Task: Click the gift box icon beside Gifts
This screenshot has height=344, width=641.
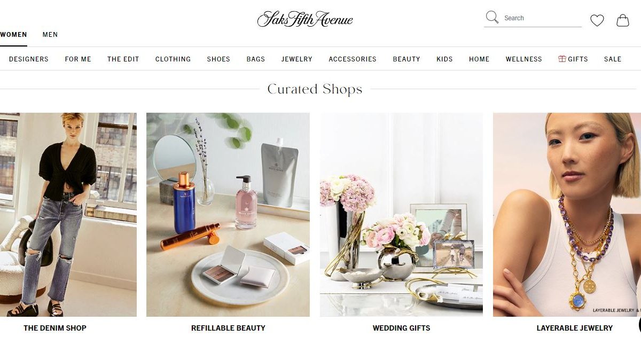Action: point(562,59)
